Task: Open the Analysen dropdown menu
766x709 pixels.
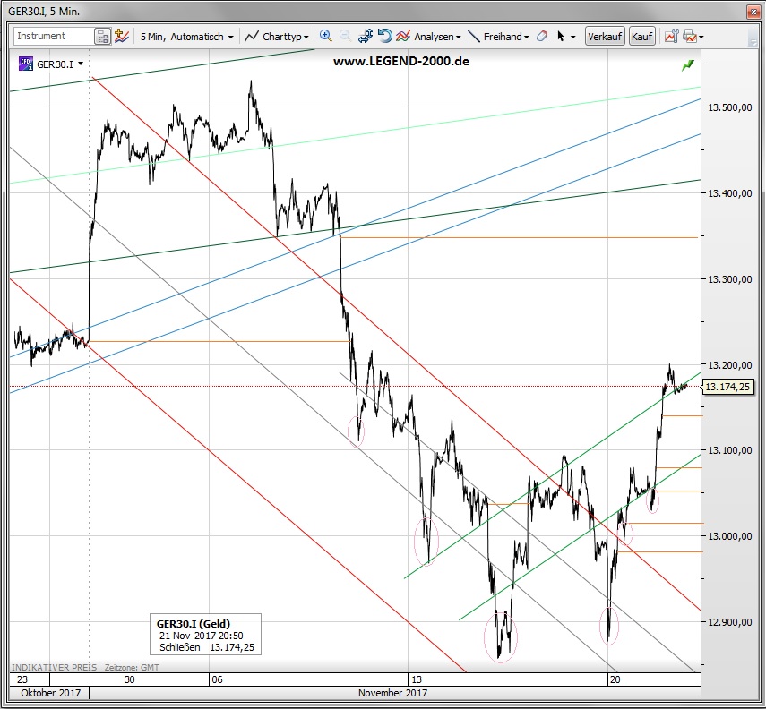Action: tap(437, 37)
